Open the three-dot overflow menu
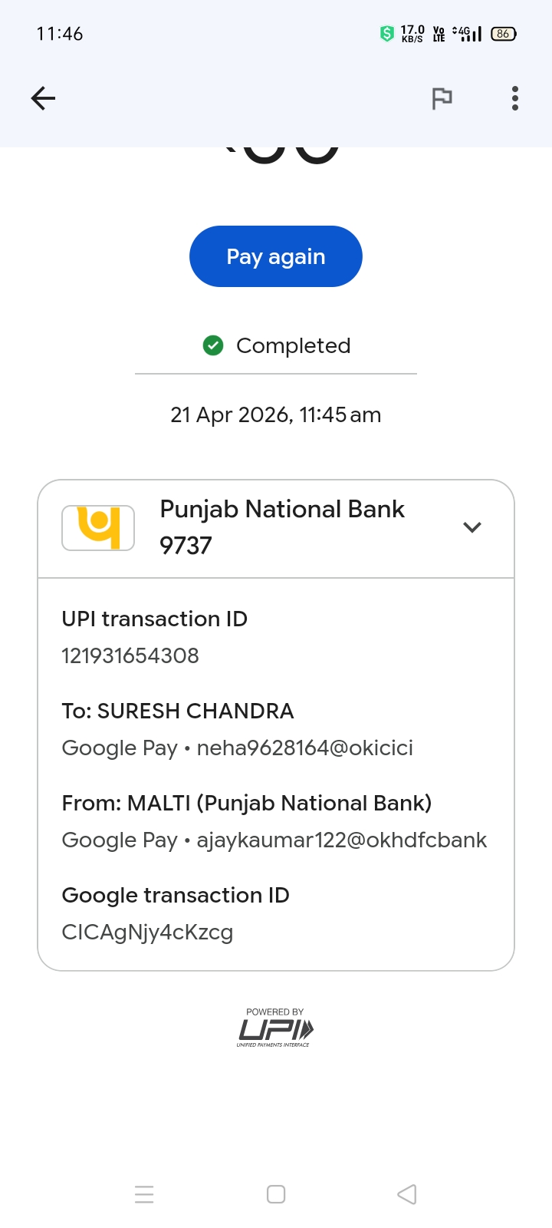This screenshot has width=552, height=1228. click(x=515, y=98)
